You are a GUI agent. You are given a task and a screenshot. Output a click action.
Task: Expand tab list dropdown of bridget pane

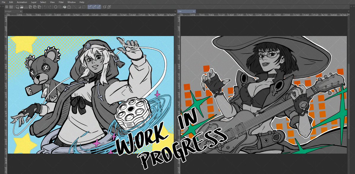point(175,11)
